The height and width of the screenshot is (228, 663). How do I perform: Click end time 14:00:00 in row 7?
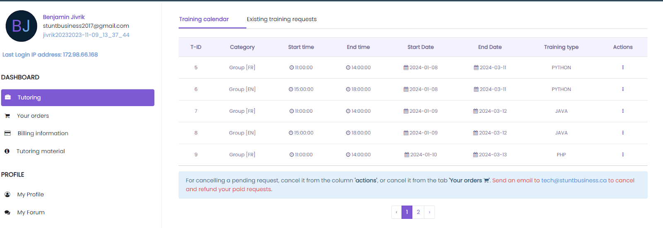point(361,111)
